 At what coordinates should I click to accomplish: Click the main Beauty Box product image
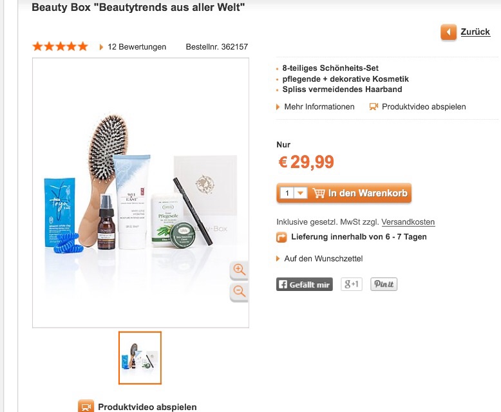pos(140,193)
